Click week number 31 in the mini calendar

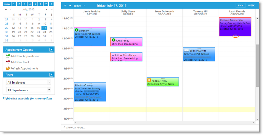pyautogui.click(x=7, y=36)
